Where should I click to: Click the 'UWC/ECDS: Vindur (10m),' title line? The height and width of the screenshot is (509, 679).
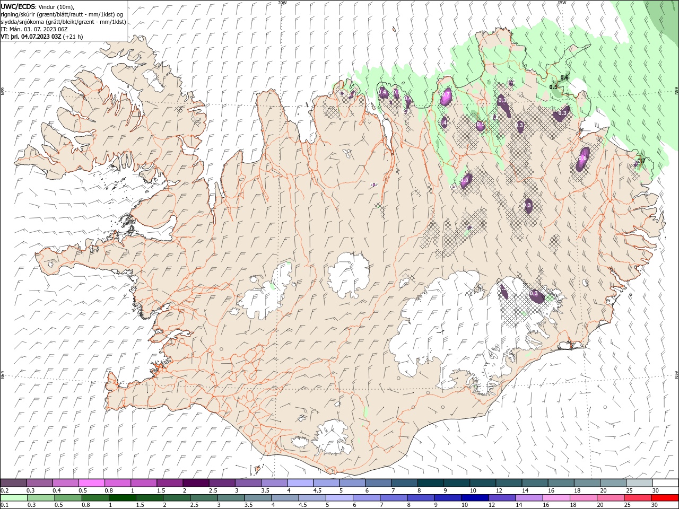click(38, 6)
